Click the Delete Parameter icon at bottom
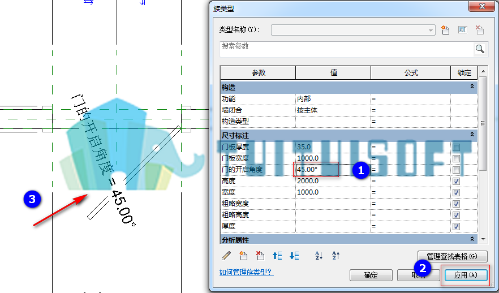Viewport: 499px width, 293px height. click(260, 255)
